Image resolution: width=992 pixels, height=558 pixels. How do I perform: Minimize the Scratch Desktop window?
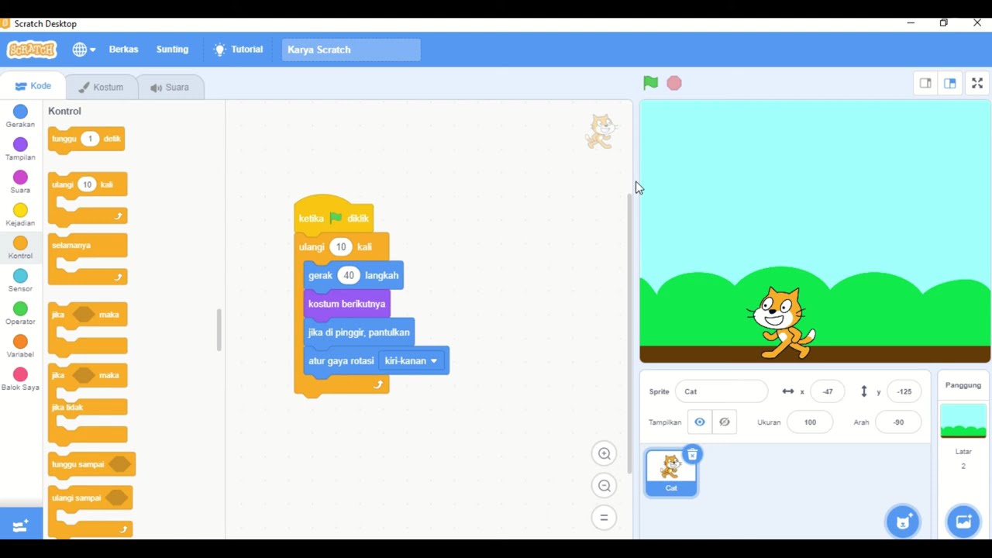pos(911,23)
